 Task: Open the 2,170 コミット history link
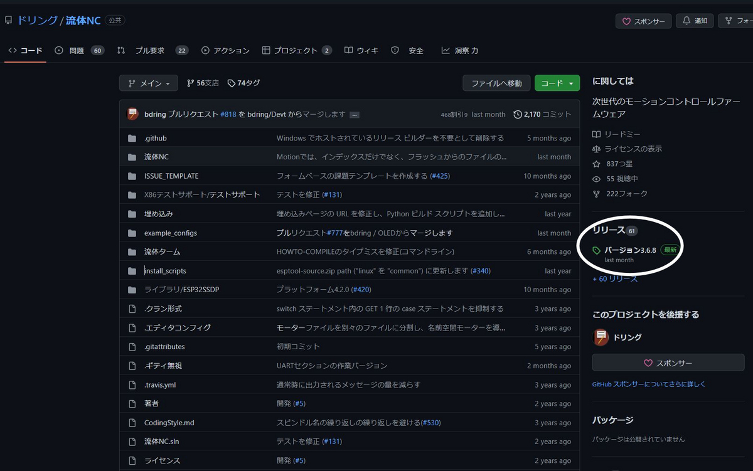(542, 114)
